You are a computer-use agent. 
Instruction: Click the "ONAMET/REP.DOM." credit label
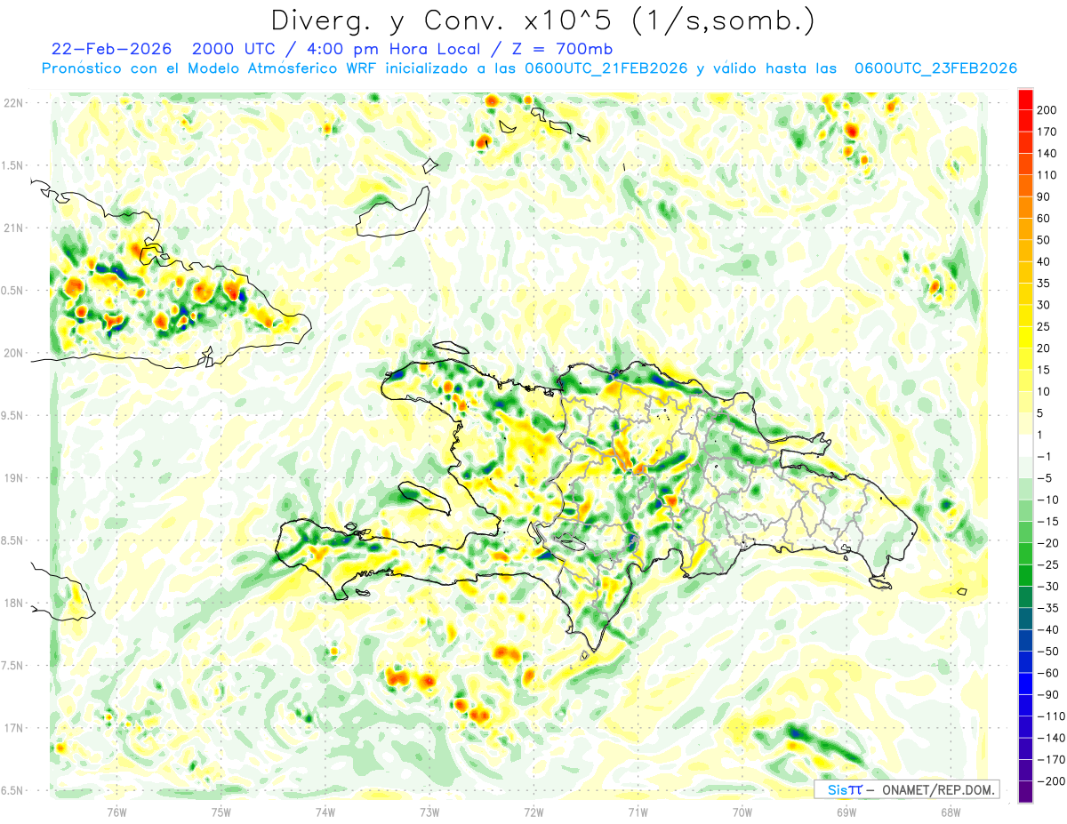point(939,790)
